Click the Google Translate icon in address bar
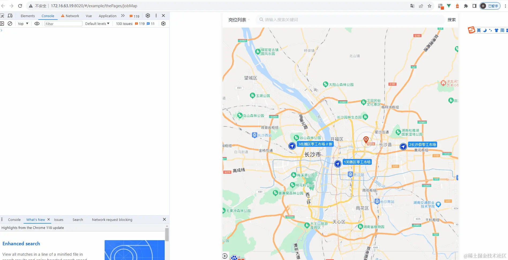 point(412,6)
